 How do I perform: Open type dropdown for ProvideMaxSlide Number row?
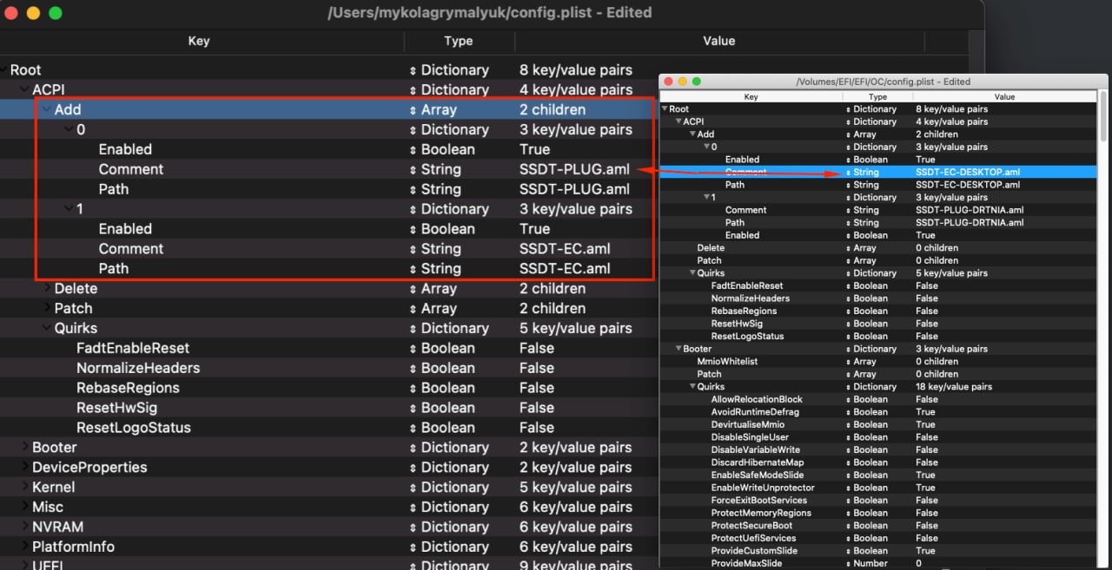tap(848, 563)
